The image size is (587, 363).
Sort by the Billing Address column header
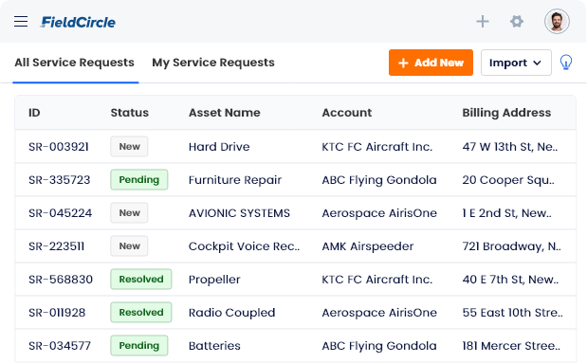[506, 113]
